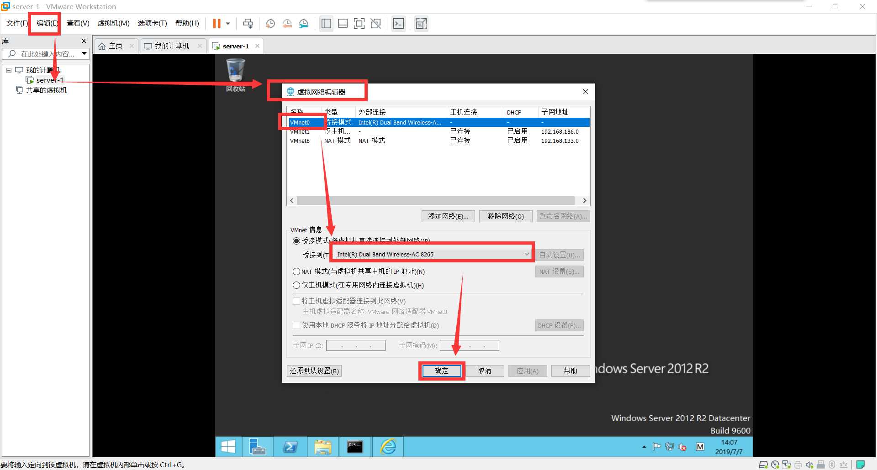Take a snapshot of this virtual machine
This screenshot has height=470, width=877.
coord(270,23)
